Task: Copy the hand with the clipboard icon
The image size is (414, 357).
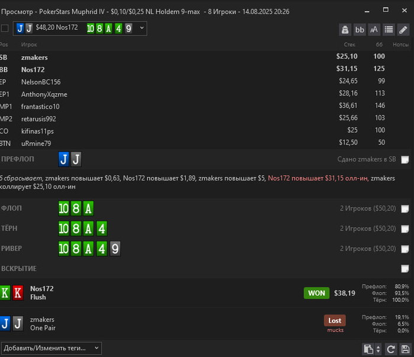Action: click(x=368, y=349)
